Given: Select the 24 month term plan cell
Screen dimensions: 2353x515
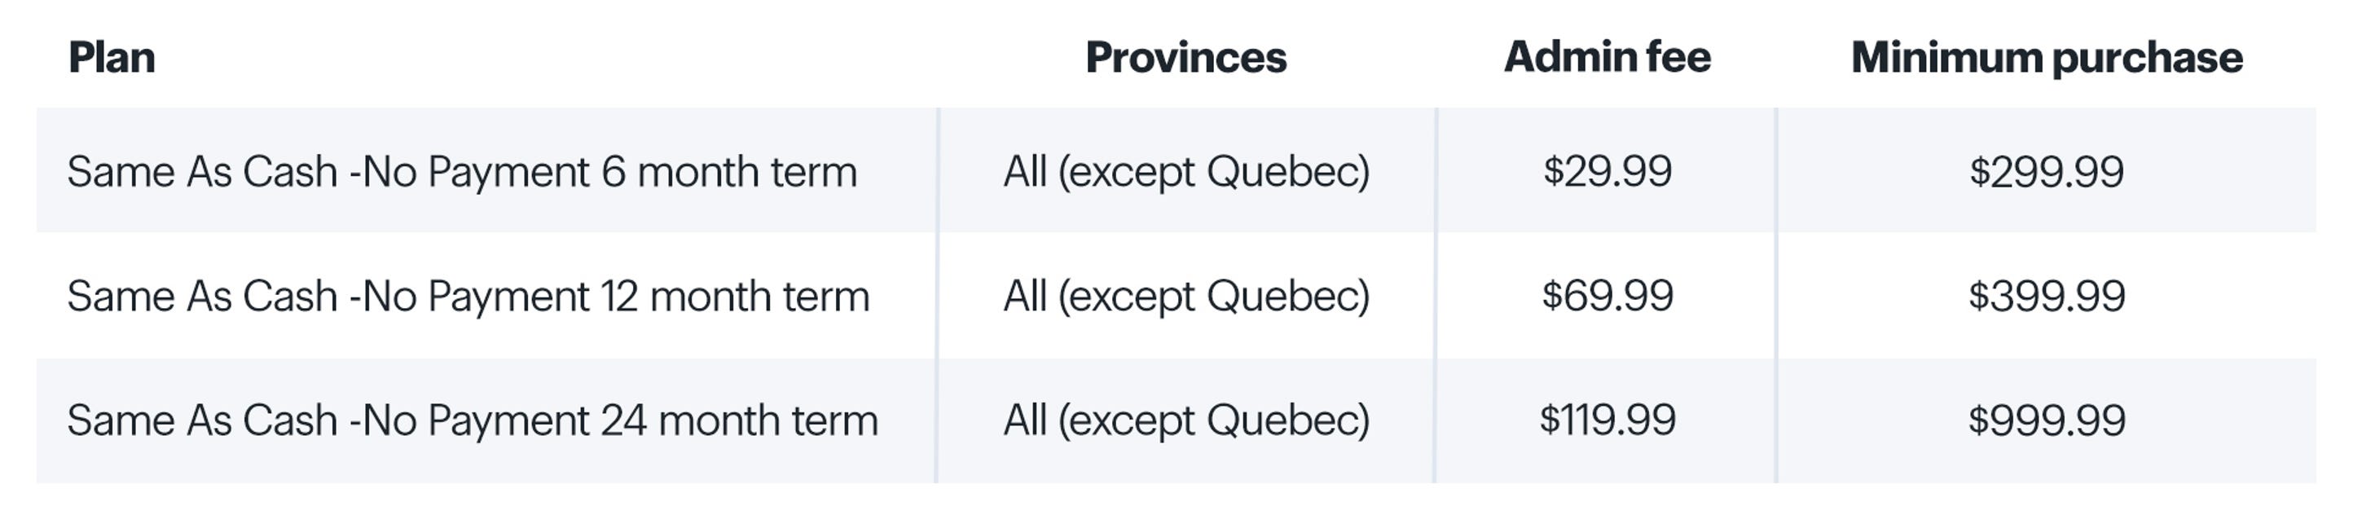Looking at the screenshot, I should 473,420.
